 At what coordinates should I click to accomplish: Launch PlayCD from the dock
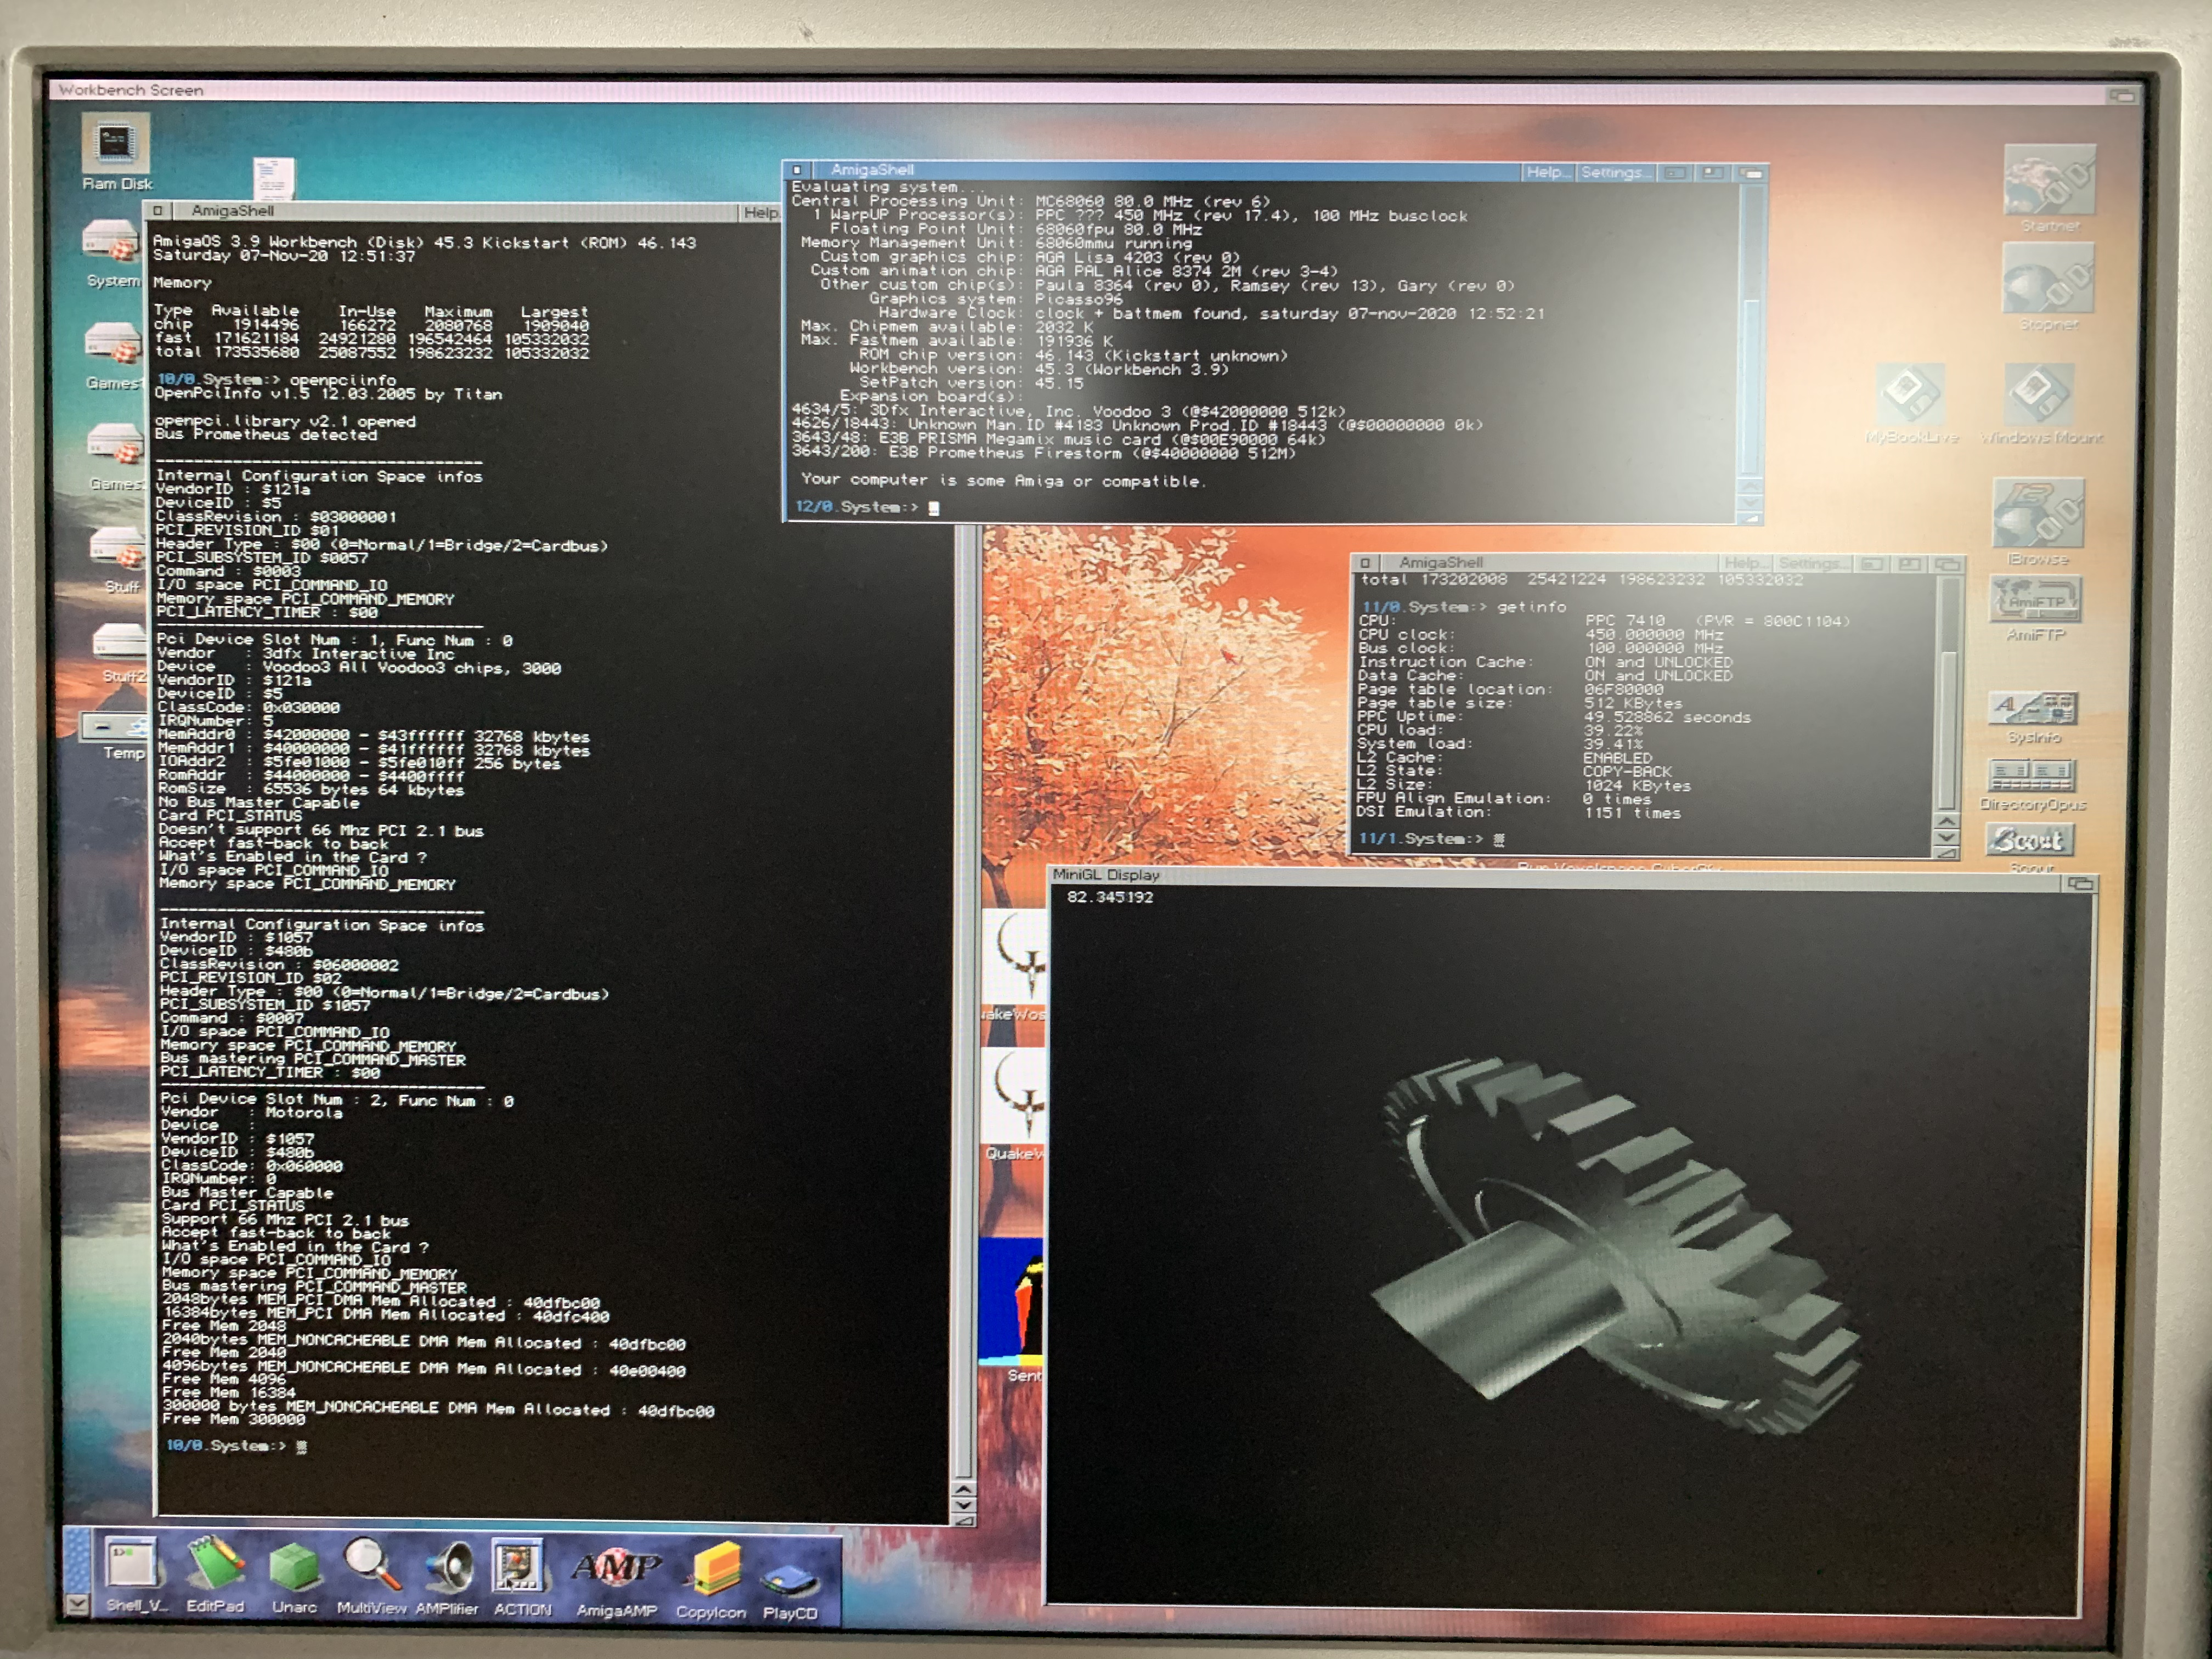(x=790, y=1588)
